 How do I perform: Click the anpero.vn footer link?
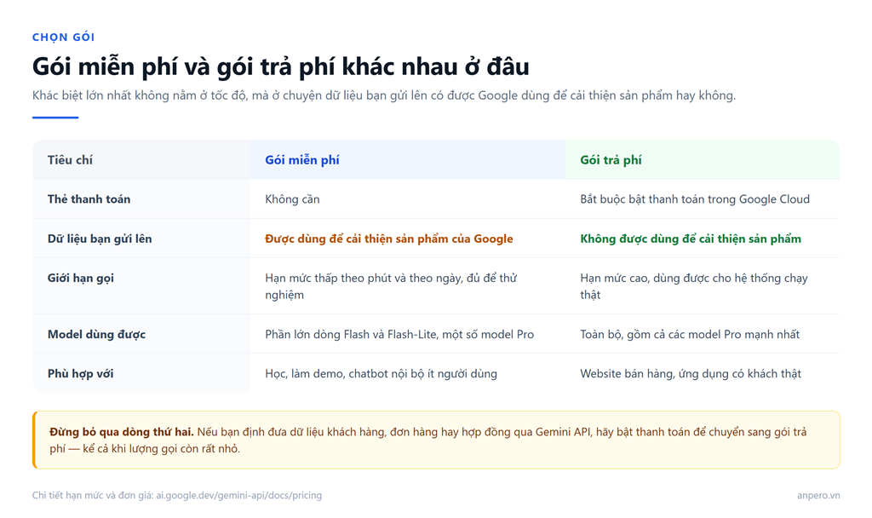point(818,495)
